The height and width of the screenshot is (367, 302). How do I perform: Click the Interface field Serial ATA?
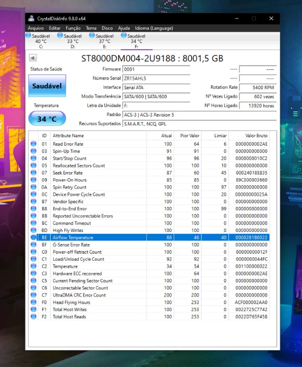click(x=156, y=87)
